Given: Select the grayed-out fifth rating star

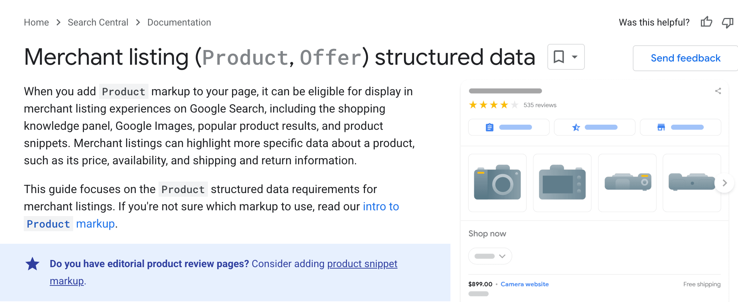Looking at the screenshot, I should pos(514,105).
